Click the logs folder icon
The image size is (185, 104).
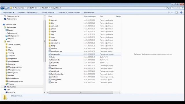tap(49, 34)
